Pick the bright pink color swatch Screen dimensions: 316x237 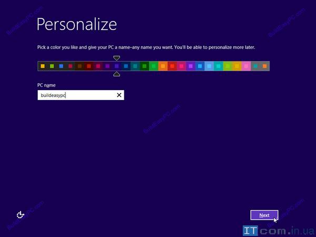pyautogui.click(x=246, y=66)
